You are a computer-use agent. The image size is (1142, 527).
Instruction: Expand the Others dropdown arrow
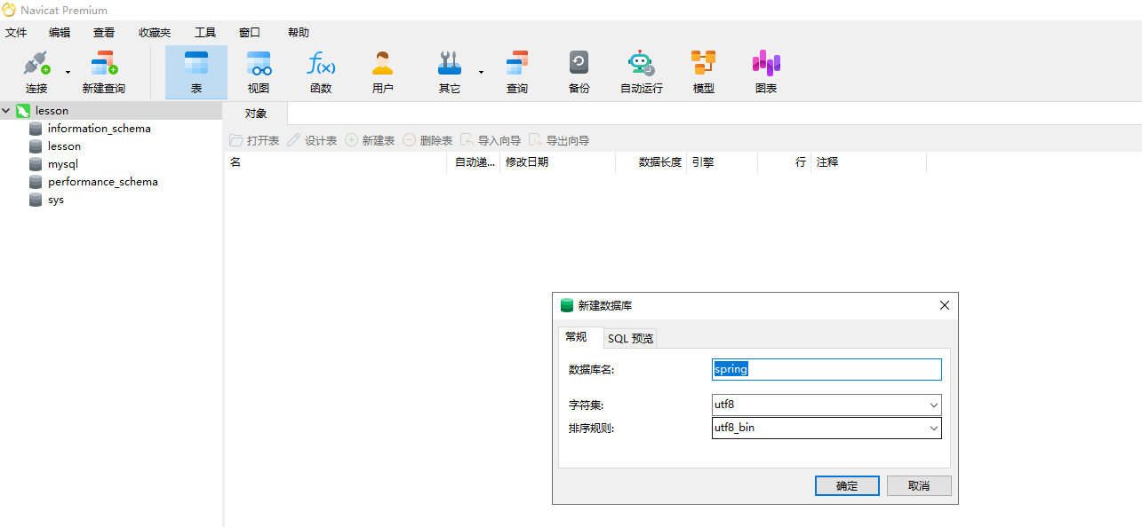pyautogui.click(x=481, y=72)
